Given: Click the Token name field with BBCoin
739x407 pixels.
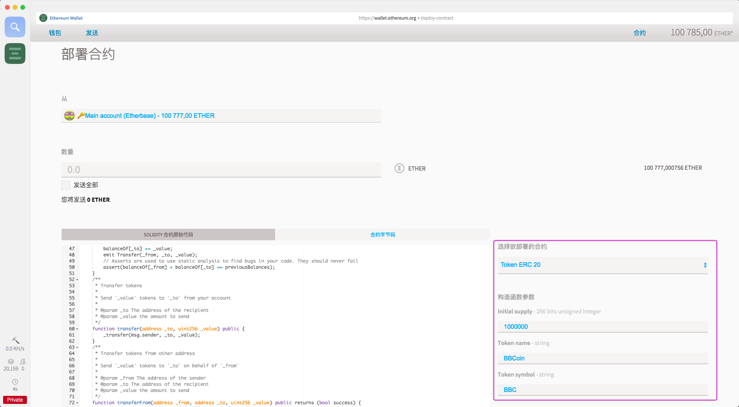Looking at the screenshot, I should point(603,358).
